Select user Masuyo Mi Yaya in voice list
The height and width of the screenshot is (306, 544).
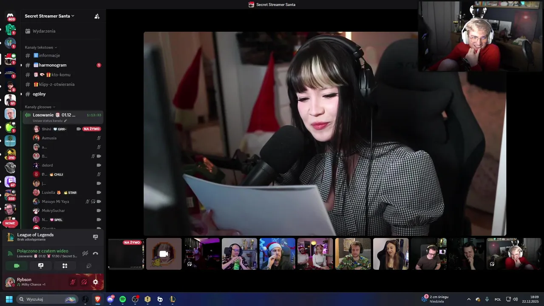(67, 201)
